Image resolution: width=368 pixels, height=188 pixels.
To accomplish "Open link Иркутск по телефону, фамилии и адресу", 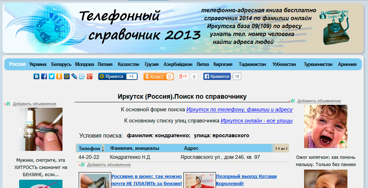I will [239, 109].
